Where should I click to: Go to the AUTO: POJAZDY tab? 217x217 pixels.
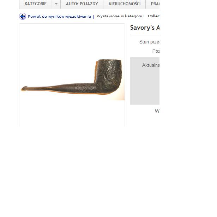pos(82,4)
